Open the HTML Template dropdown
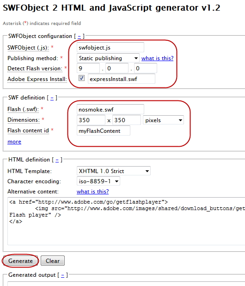 (114, 171)
